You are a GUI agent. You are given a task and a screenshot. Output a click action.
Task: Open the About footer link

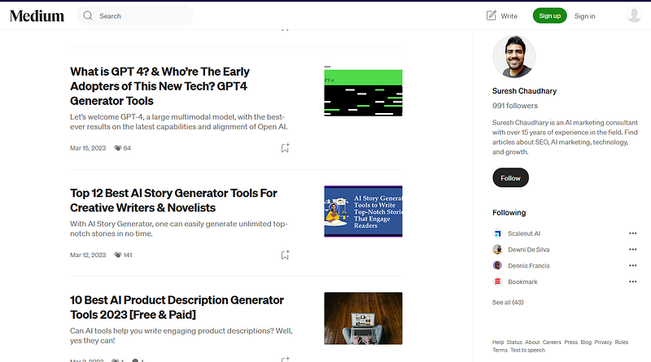532,342
